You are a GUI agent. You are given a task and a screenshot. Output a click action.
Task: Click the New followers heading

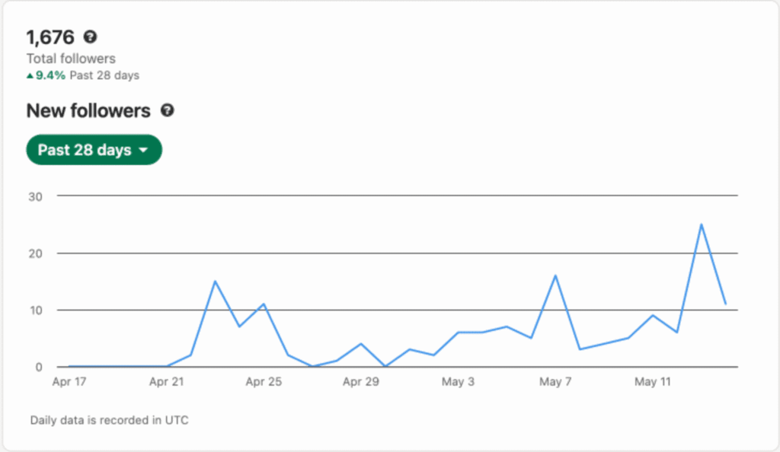click(x=88, y=110)
